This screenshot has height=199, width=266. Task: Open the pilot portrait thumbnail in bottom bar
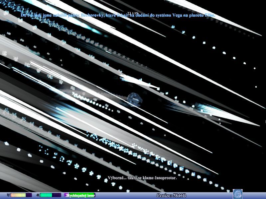237,194
